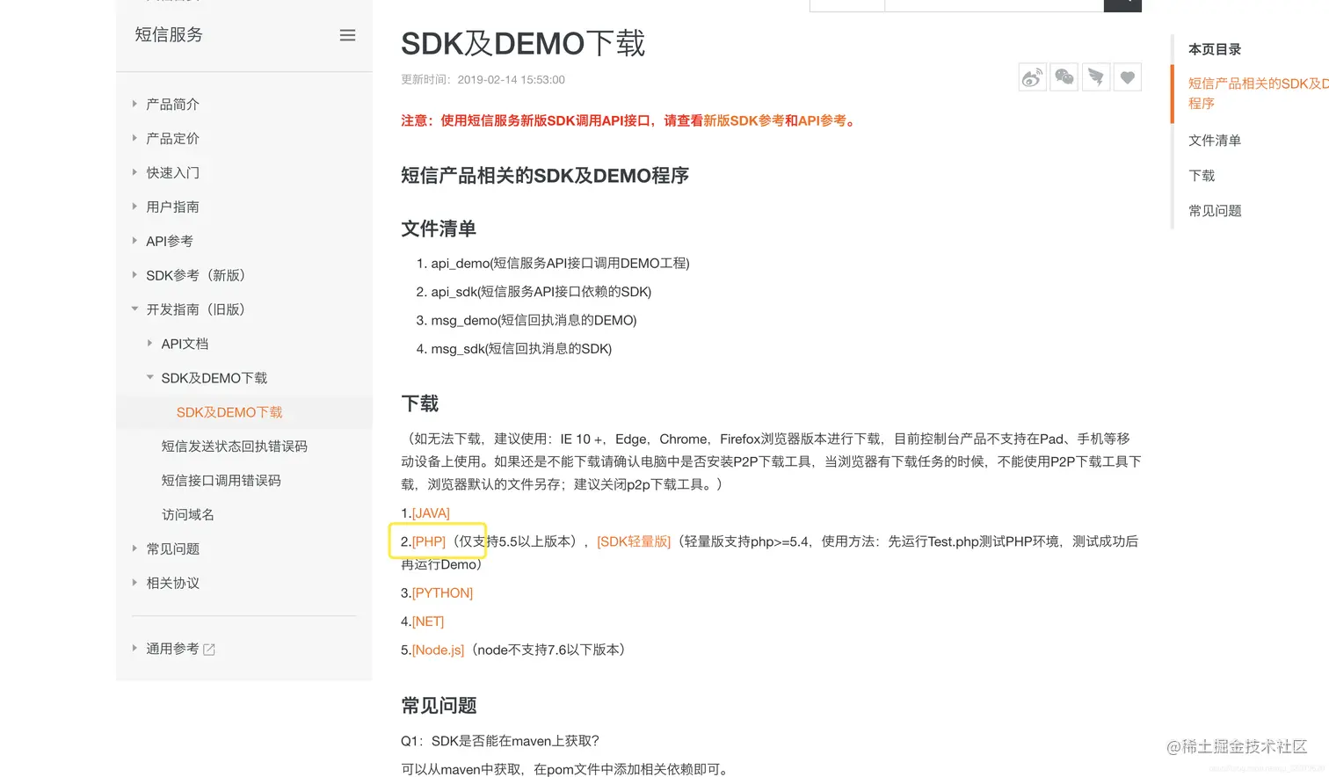Favorite the page with the heart icon

click(1127, 76)
